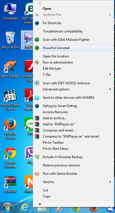Click the menu scroll-down arrow at bottom
Screen dimensions: 115x213
(40, 204)
